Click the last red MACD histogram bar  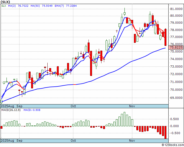point(165,132)
